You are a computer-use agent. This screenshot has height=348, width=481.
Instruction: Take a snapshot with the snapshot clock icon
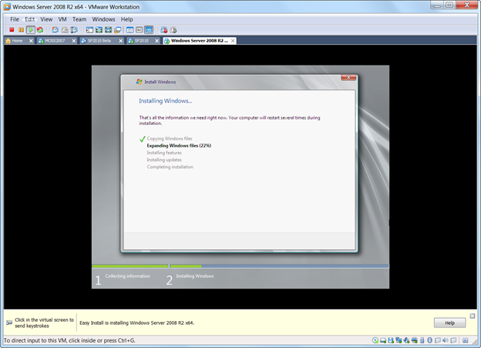tap(55, 30)
